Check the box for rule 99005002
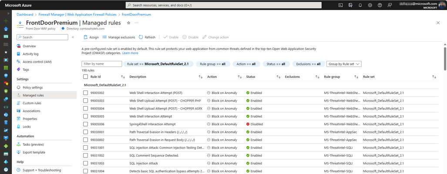 point(85,93)
